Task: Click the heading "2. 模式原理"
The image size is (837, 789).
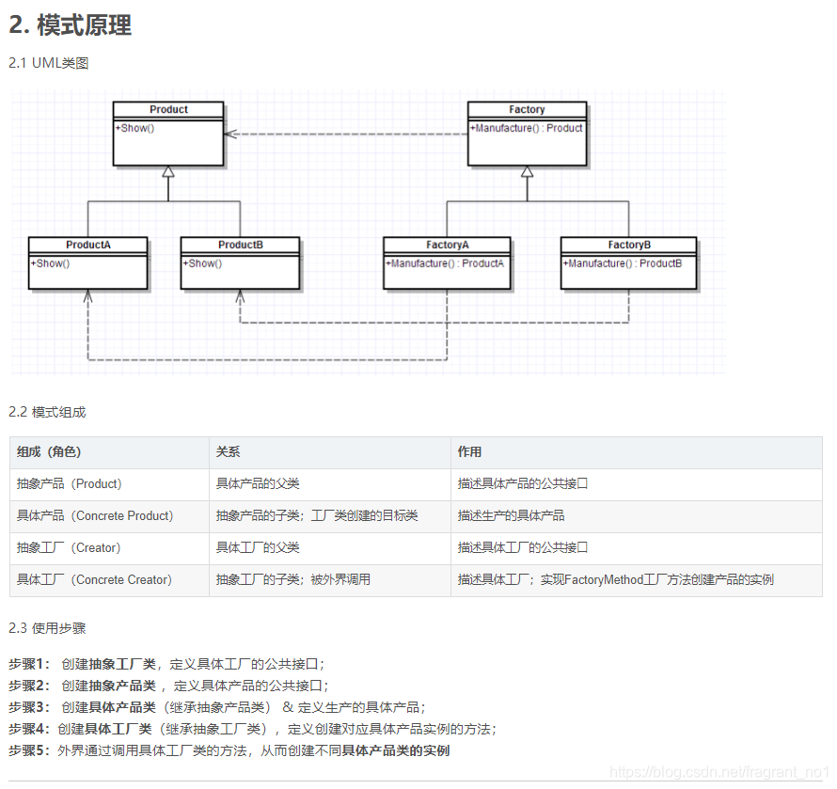Action: pyautogui.click(x=70, y=25)
